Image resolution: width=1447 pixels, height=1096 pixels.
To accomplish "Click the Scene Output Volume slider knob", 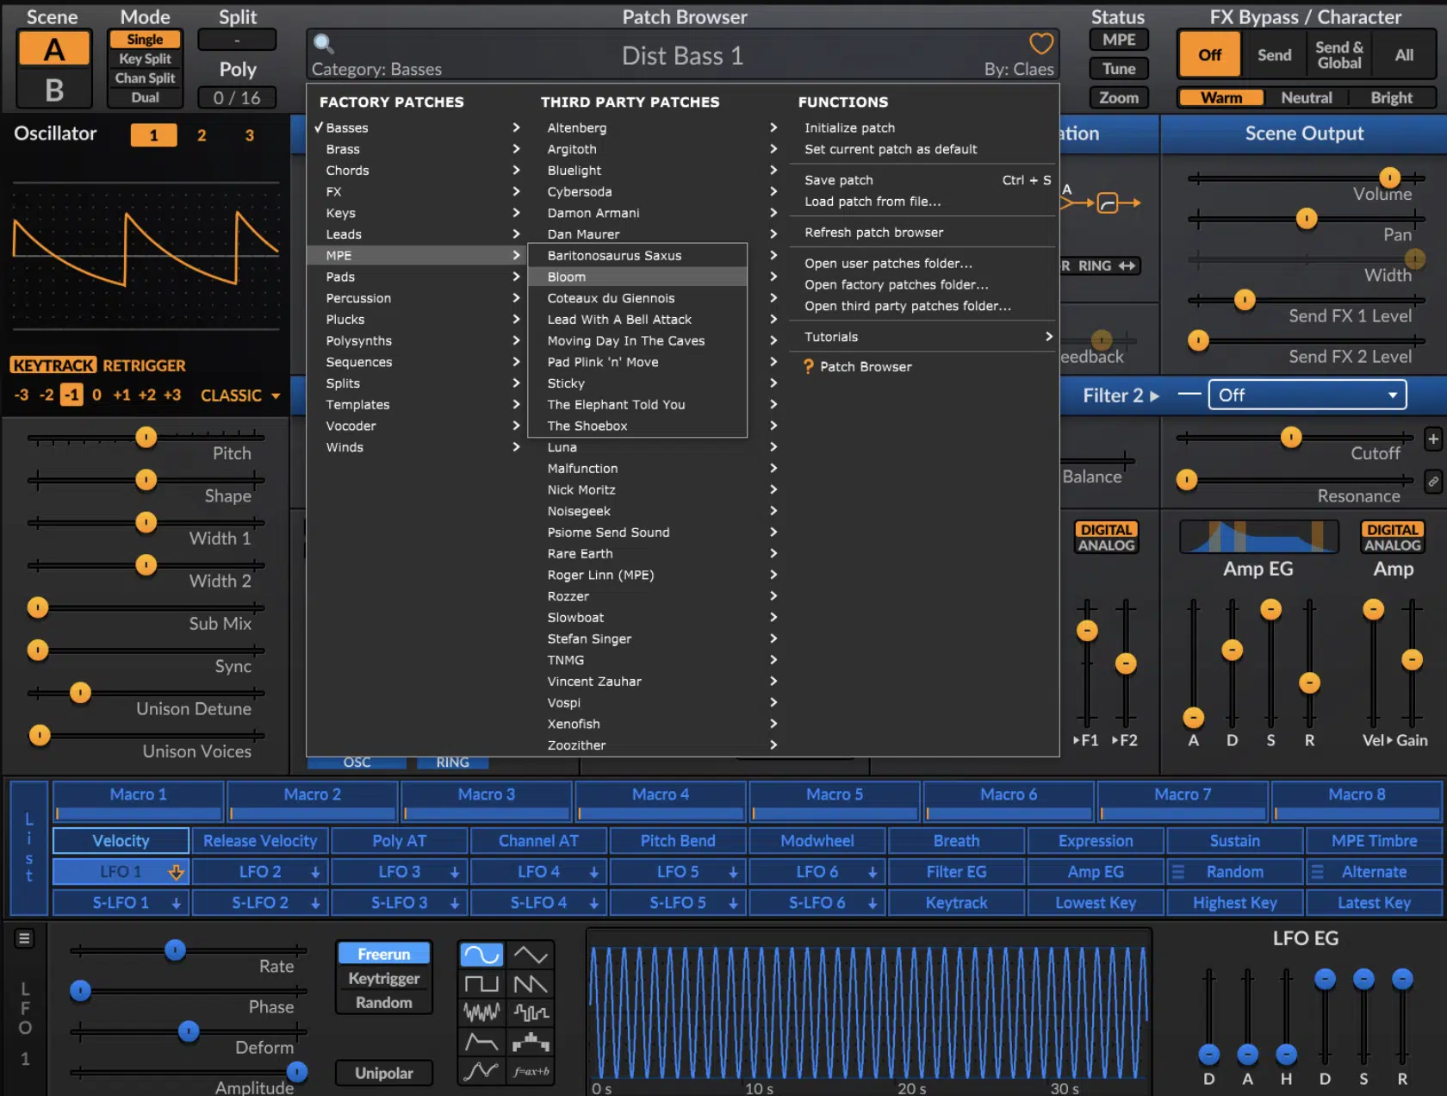I will (x=1389, y=177).
